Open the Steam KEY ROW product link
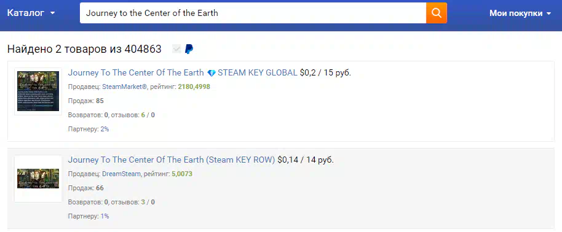Screen dimensions: 562x232 (x=172, y=160)
